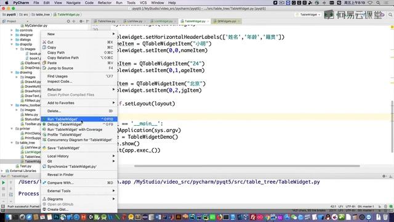The width and height of the screenshot is (394, 222).
Task: Click table_tree breadcrumb
Action: pos(41,15)
